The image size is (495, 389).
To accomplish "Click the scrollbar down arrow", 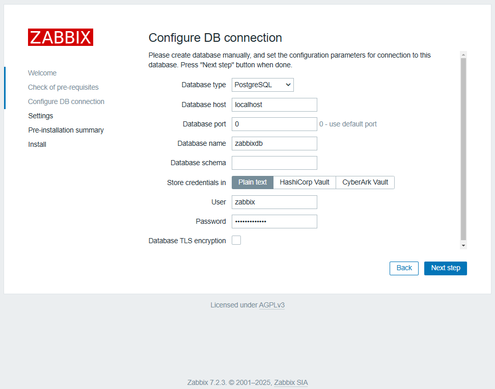I will pos(463,246).
